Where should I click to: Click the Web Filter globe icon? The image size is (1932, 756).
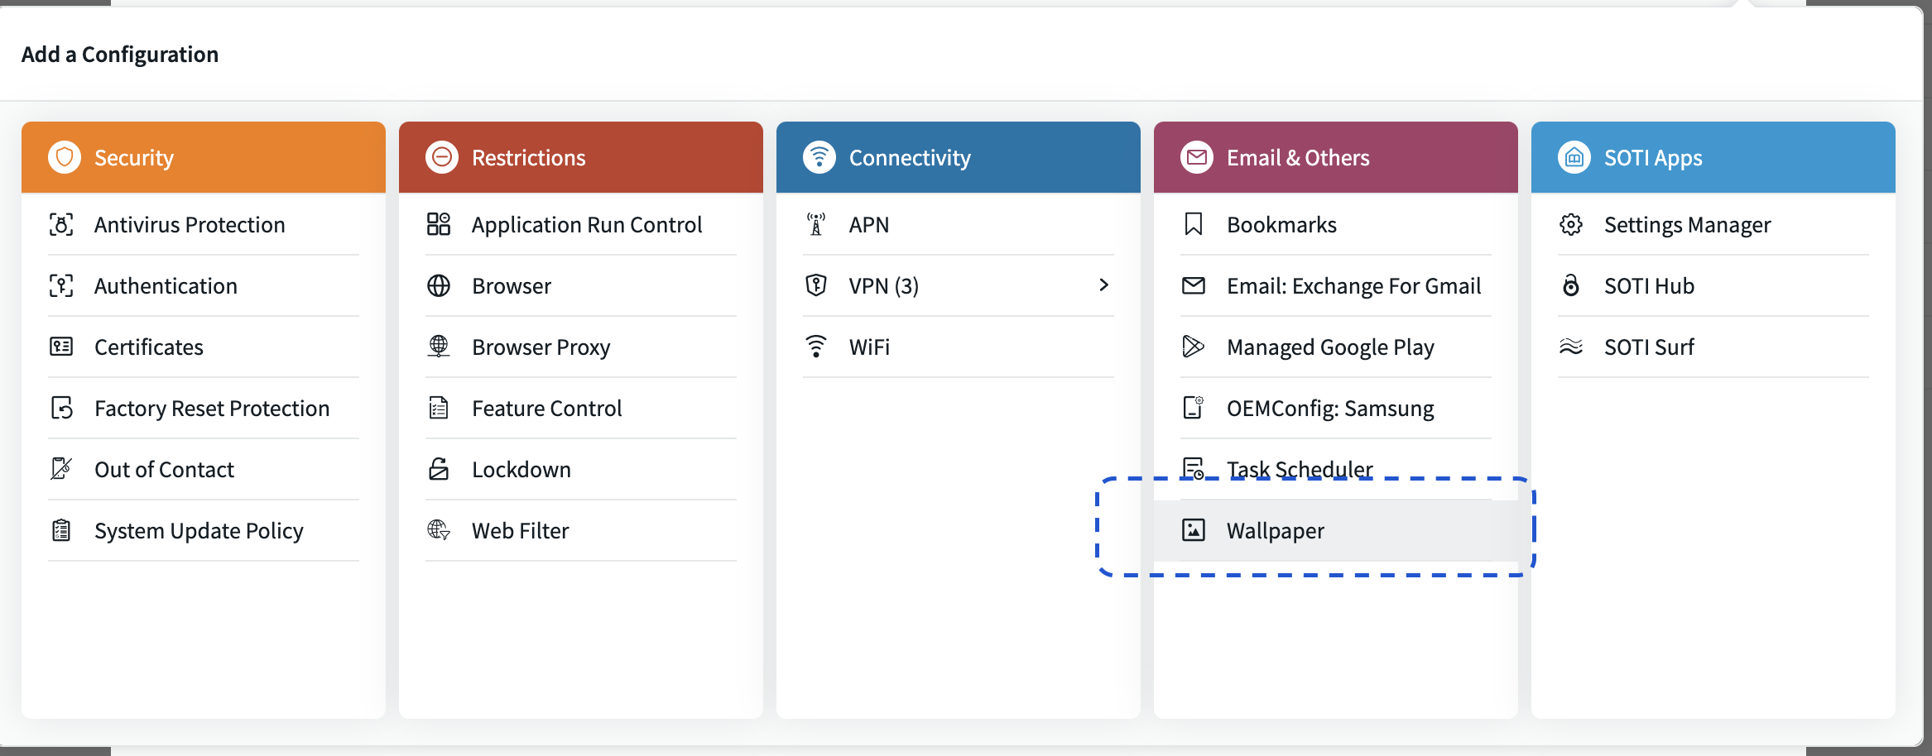coord(439,530)
